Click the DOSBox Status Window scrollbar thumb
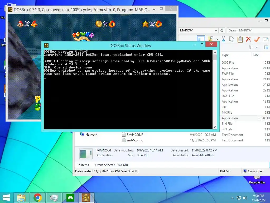This screenshot has width=270, height=203. click(215, 57)
